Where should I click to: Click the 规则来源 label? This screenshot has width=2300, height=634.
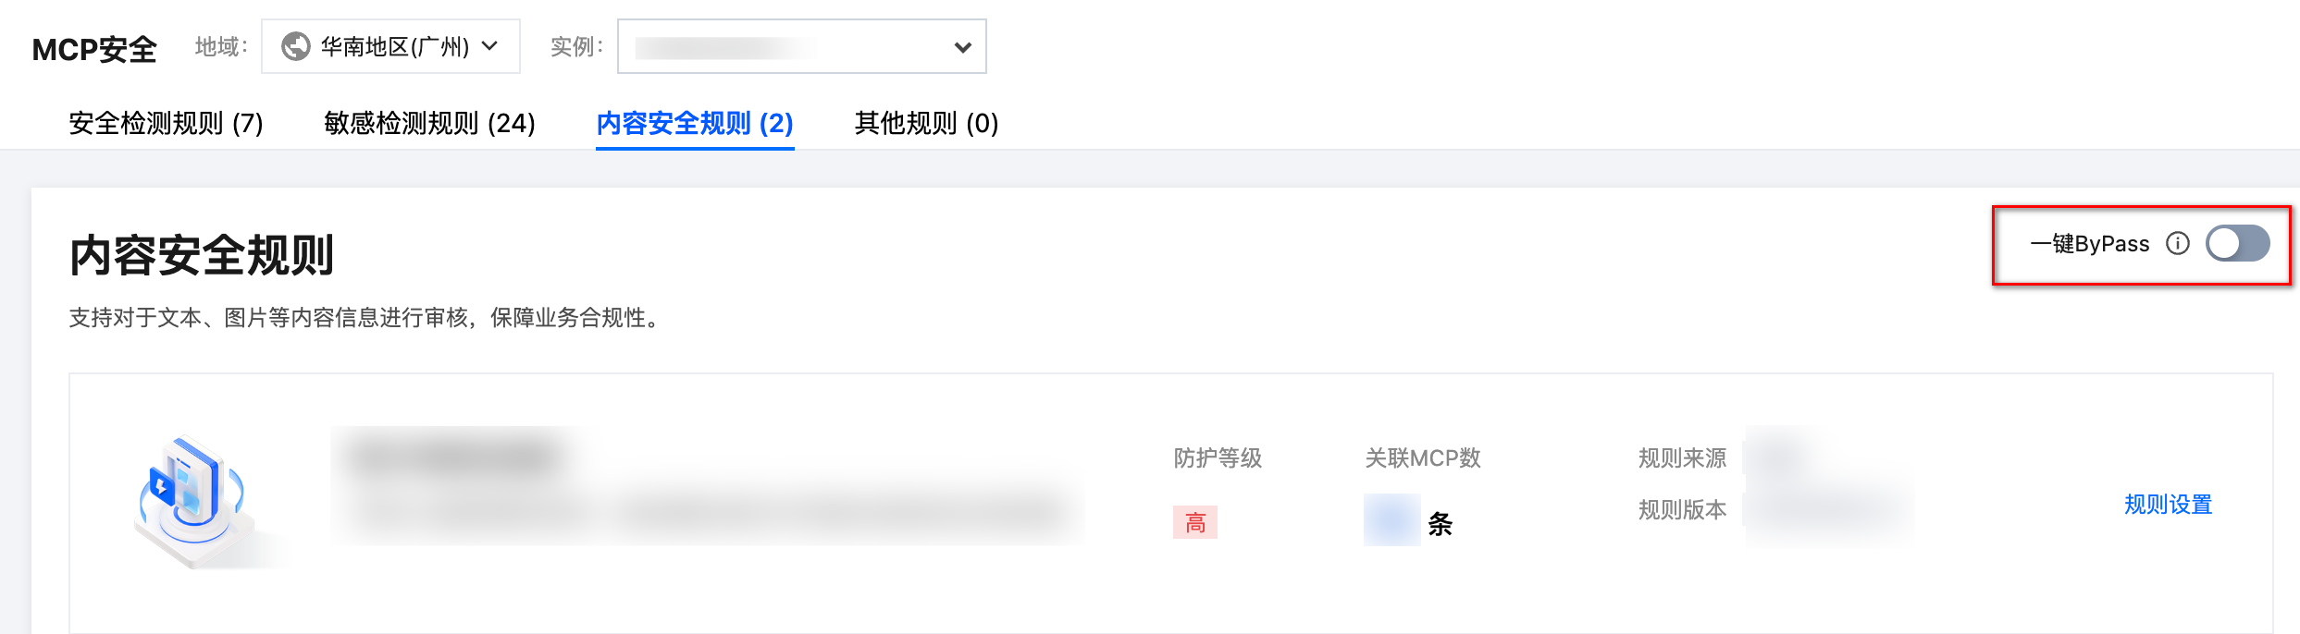1682,457
